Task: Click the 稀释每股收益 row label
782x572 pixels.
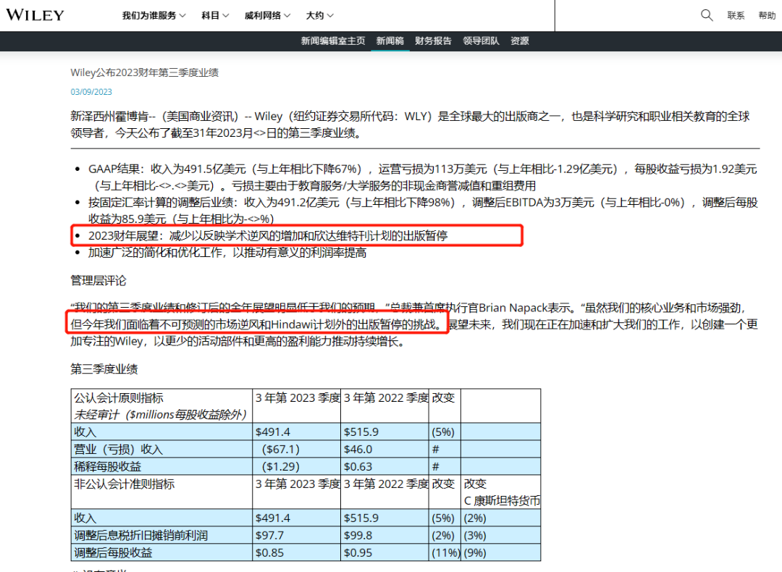Action: [x=108, y=467]
